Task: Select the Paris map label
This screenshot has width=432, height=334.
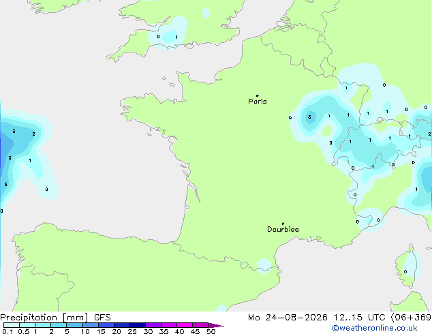Action: (258, 102)
